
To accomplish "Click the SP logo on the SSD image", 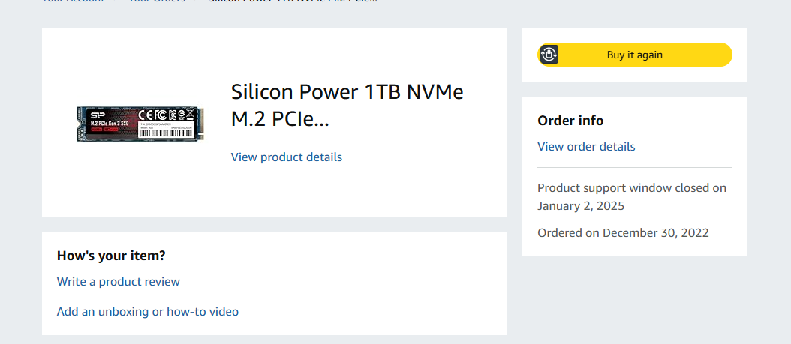I will coord(98,115).
